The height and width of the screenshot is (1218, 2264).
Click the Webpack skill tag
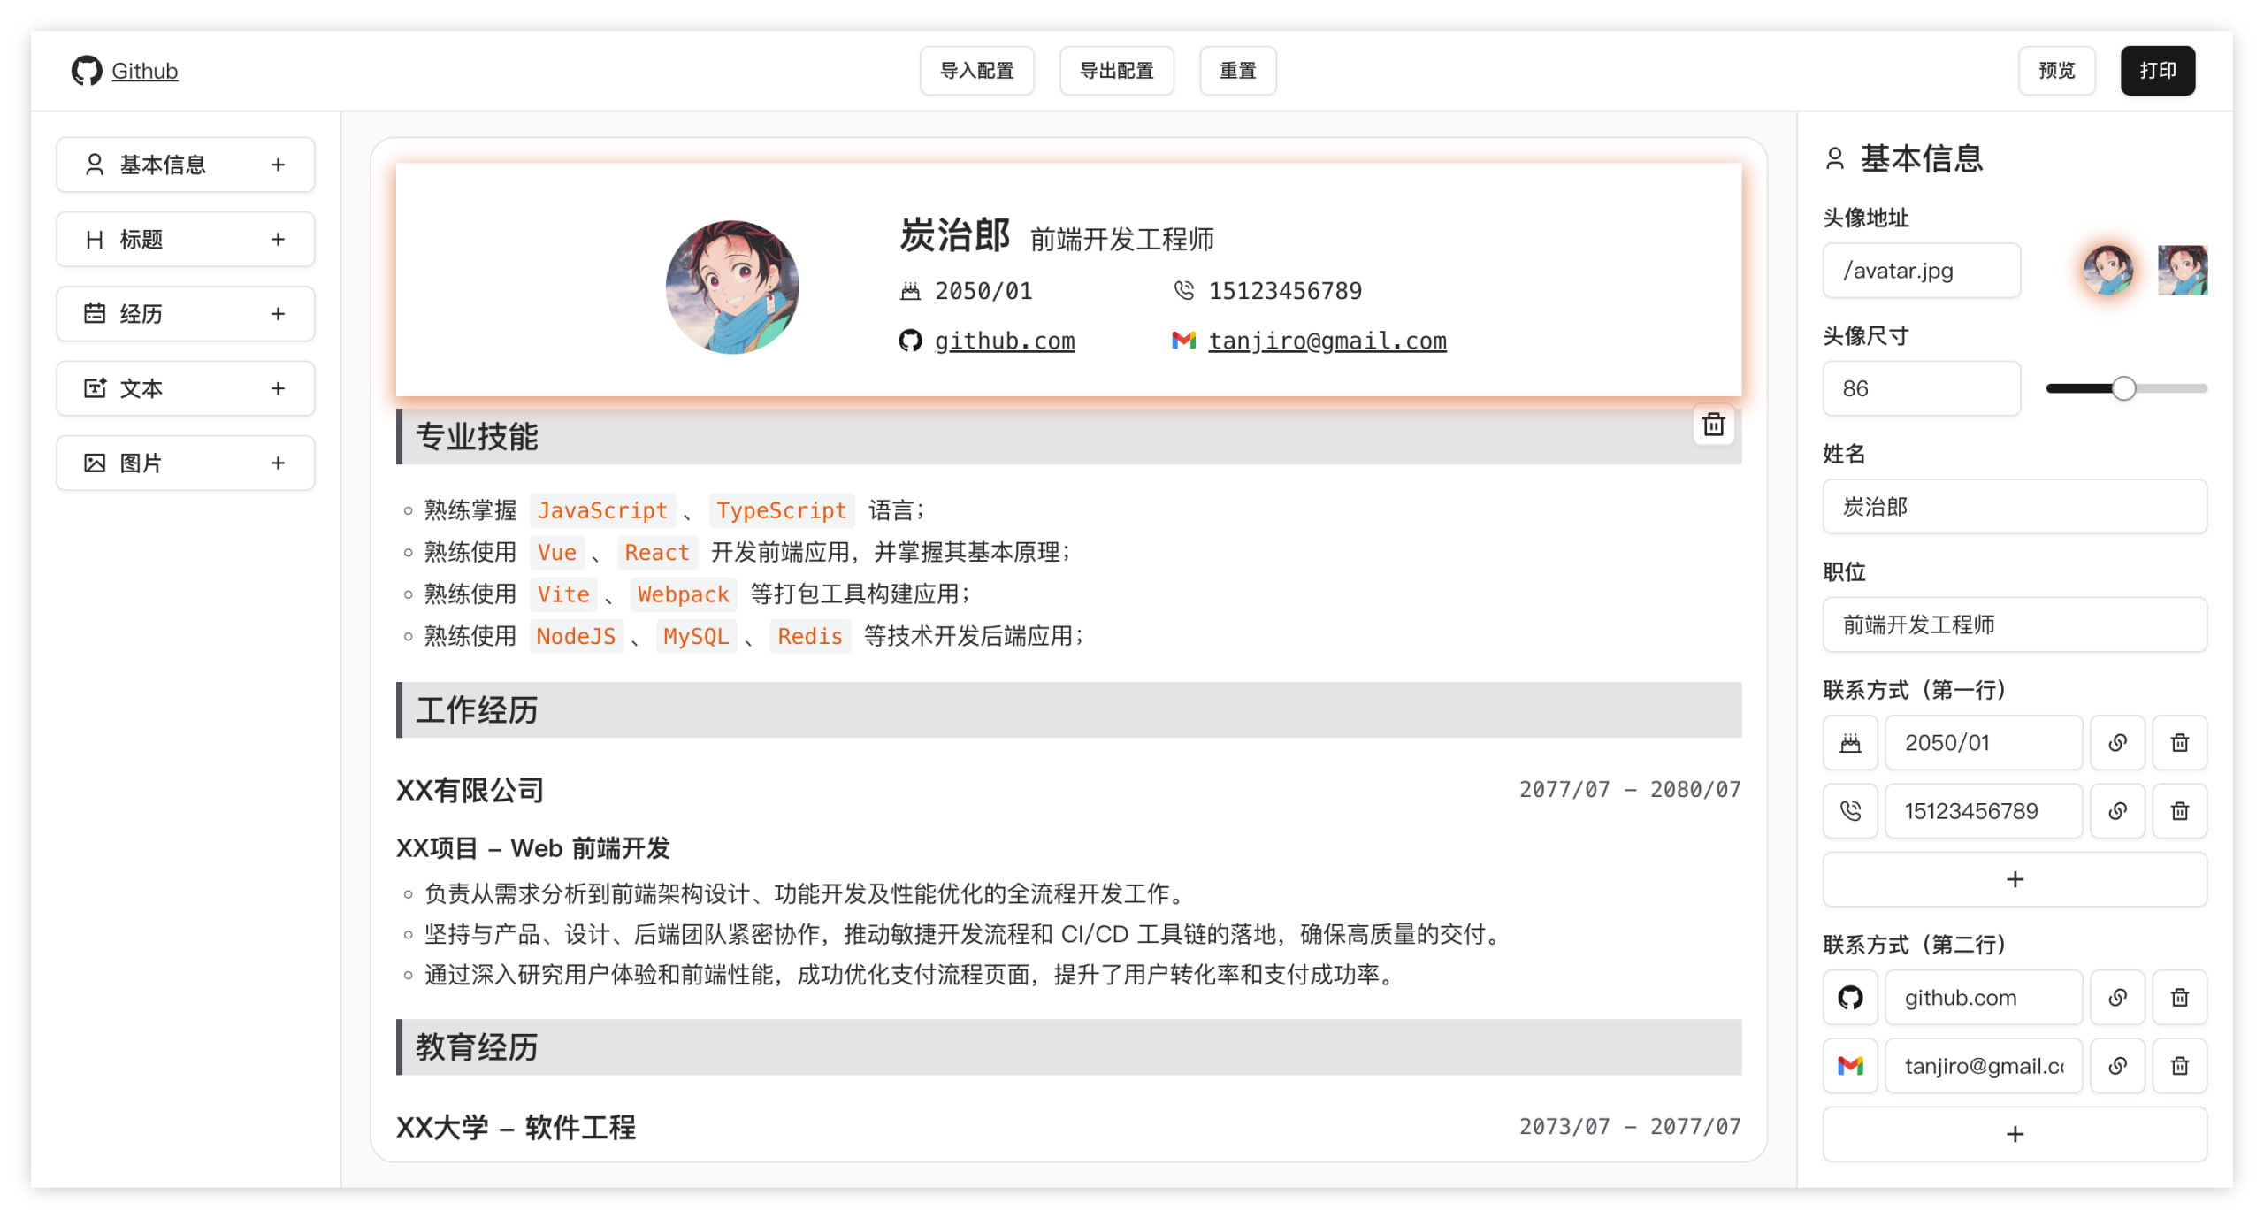[x=683, y=594]
